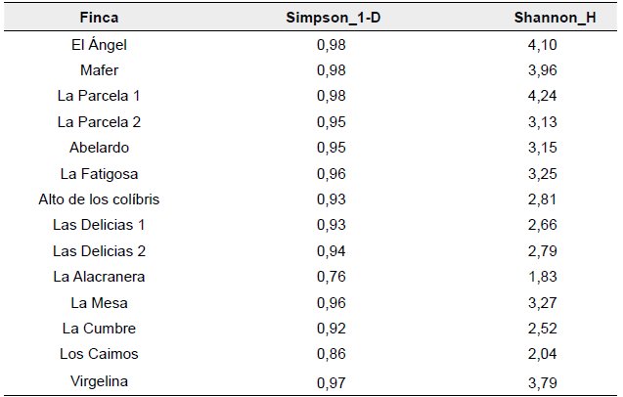Select Alto de los colibris cell
The width and height of the screenshot is (623, 397).
click(99, 199)
